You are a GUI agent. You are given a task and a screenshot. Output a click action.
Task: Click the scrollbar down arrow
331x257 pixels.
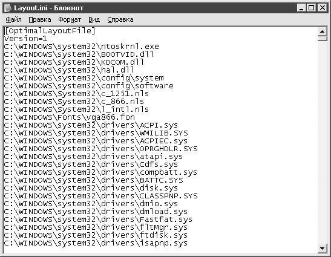pos(322,248)
